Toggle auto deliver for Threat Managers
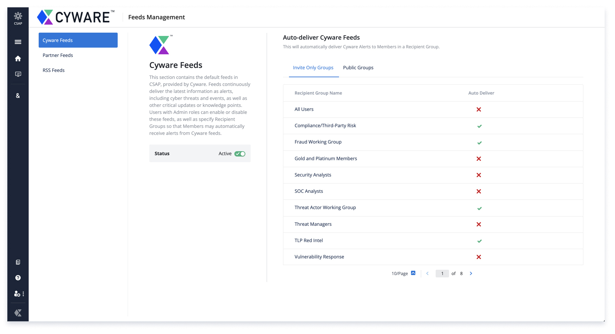 (x=479, y=224)
